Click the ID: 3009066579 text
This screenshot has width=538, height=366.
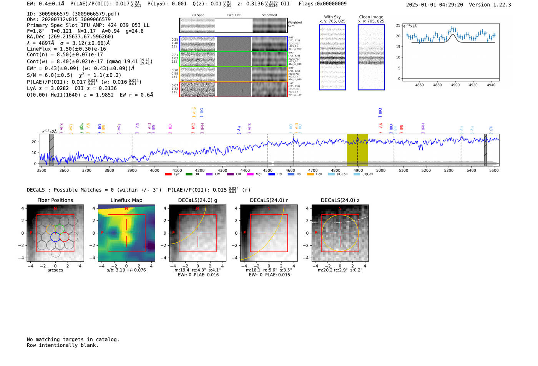tap(73, 14)
